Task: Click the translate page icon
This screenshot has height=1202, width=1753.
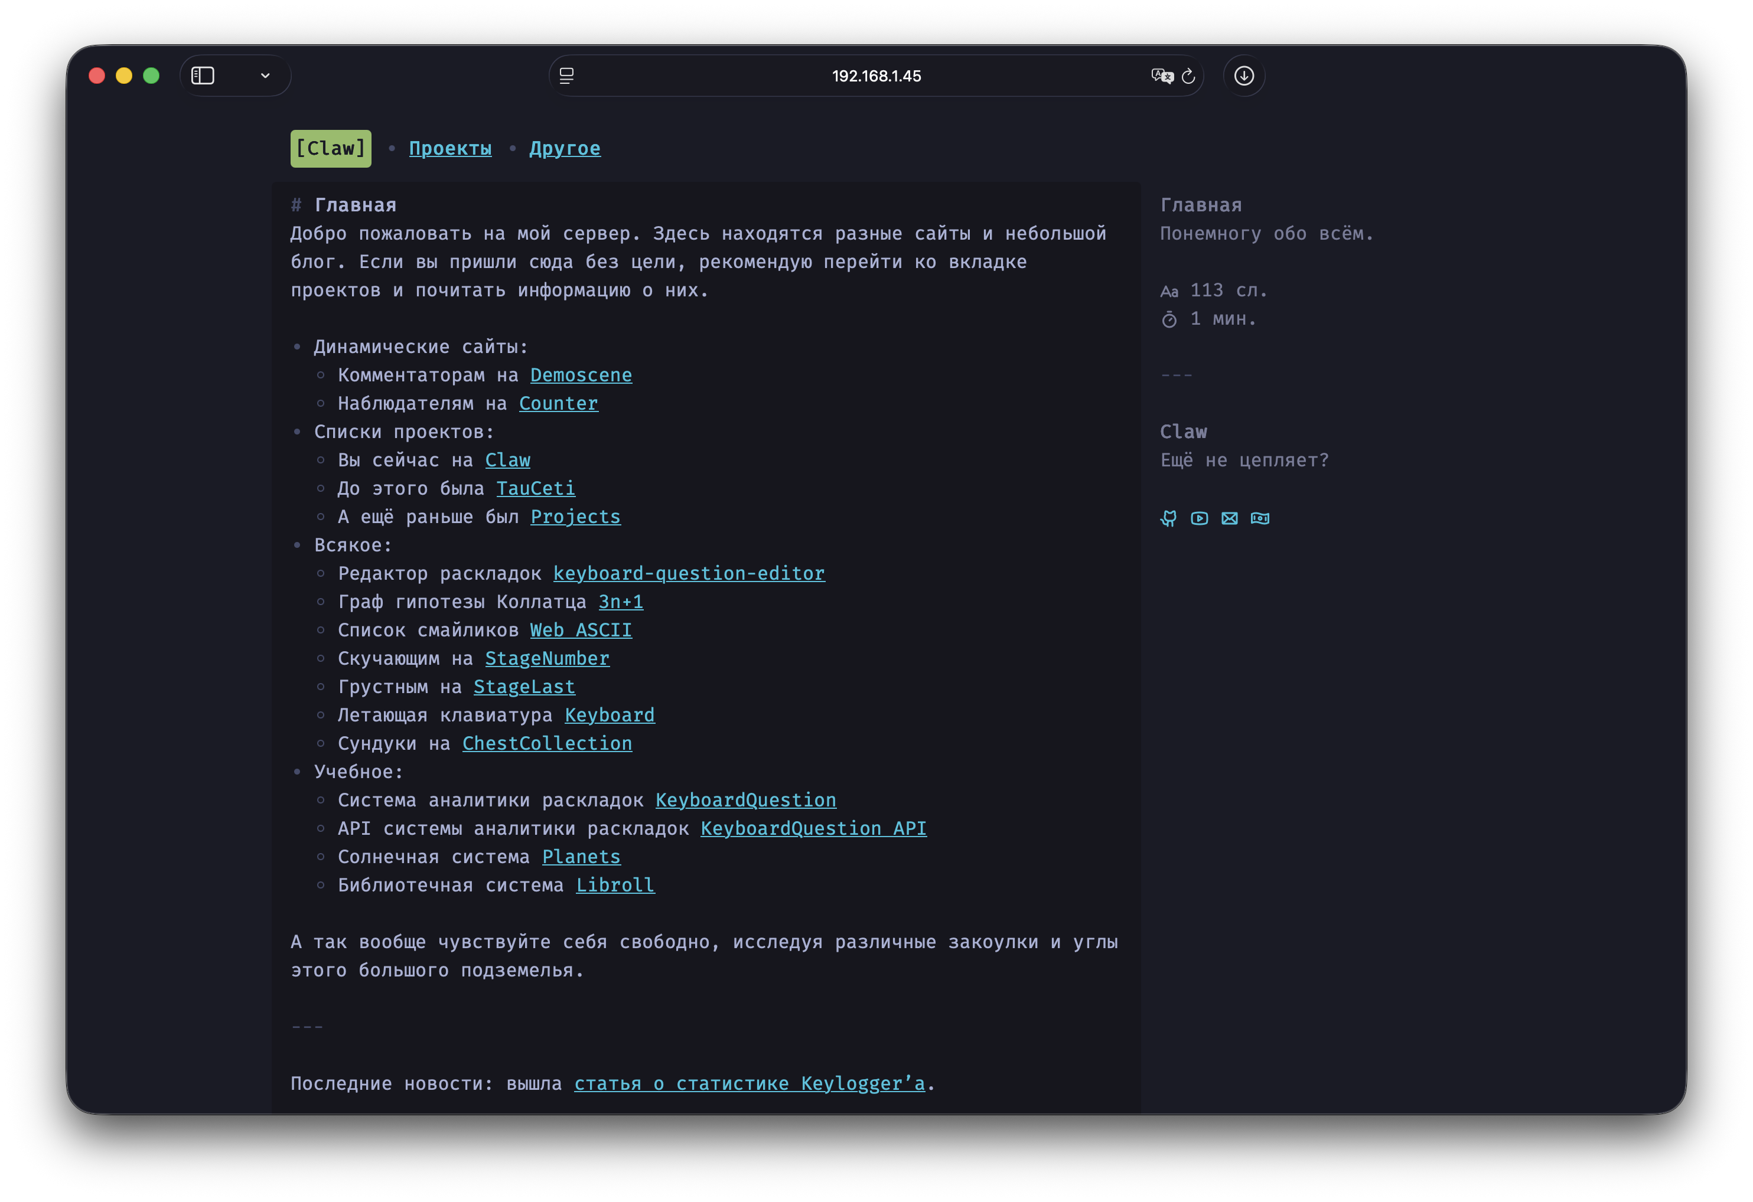Action: 1162,76
